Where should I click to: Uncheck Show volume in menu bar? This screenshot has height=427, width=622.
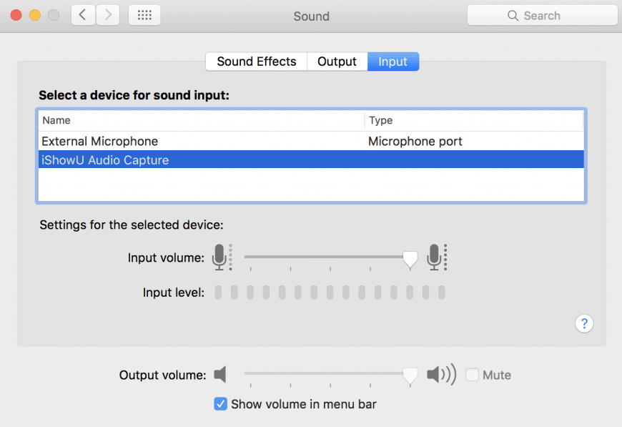(x=221, y=404)
